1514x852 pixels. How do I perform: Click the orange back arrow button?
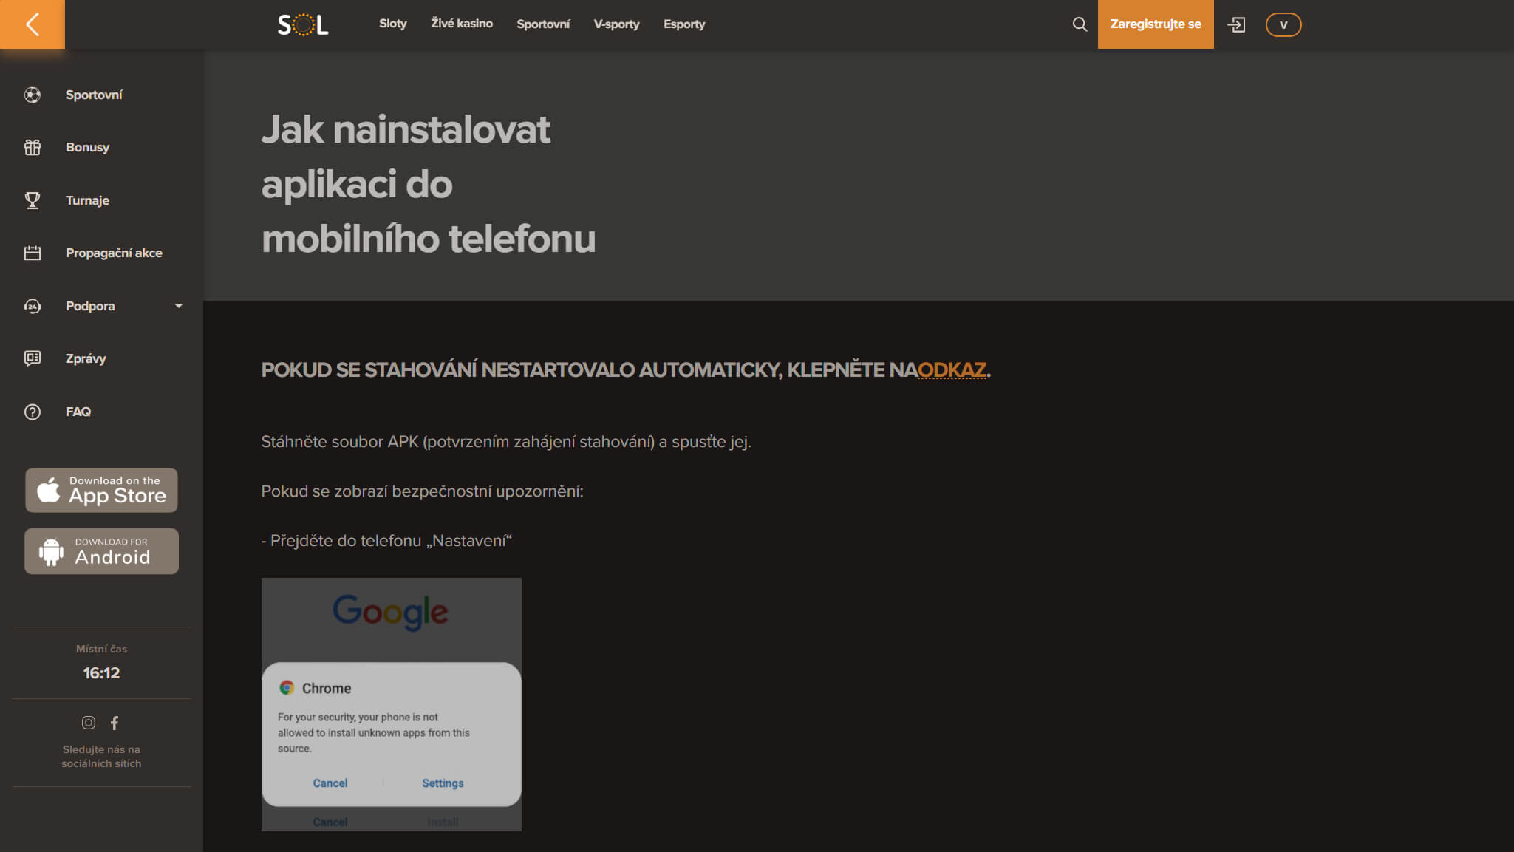[32, 24]
